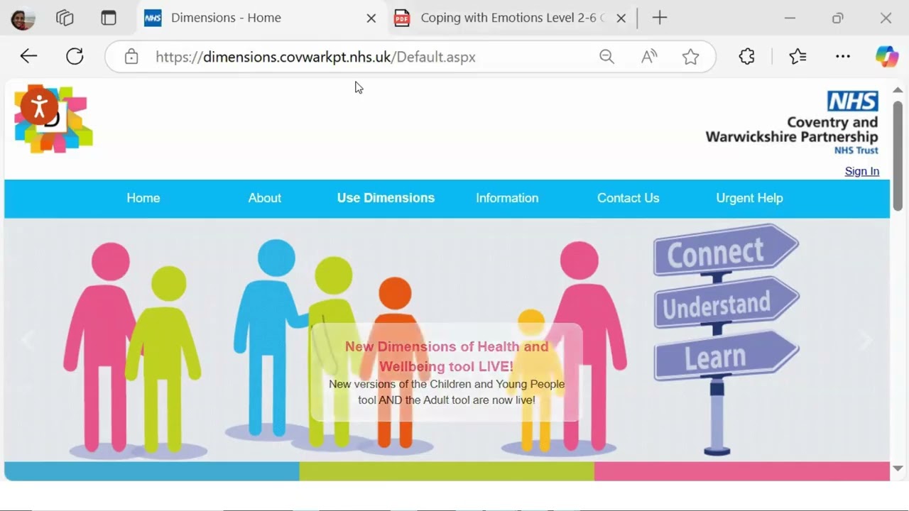Click text "New versions of the Children and Young People"
909x511 pixels.
447,384
